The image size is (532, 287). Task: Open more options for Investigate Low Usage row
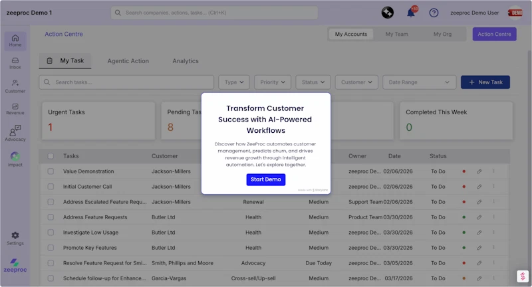pyautogui.click(x=493, y=232)
